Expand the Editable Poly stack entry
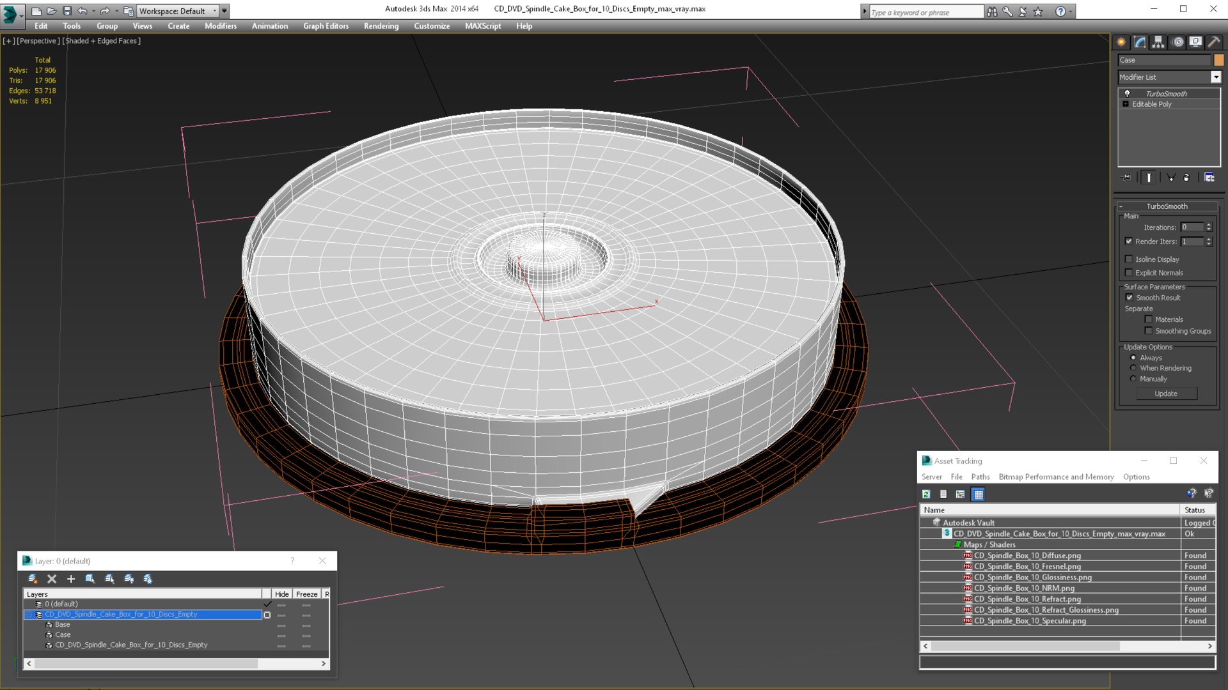This screenshot has width=1228, height=690. (x=1126, y=104)
